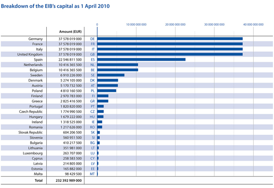Viewport: 274px width, 188px height.
Task: Click the chart title Breakdown of EIB's capital
Action: coord(55,6)
